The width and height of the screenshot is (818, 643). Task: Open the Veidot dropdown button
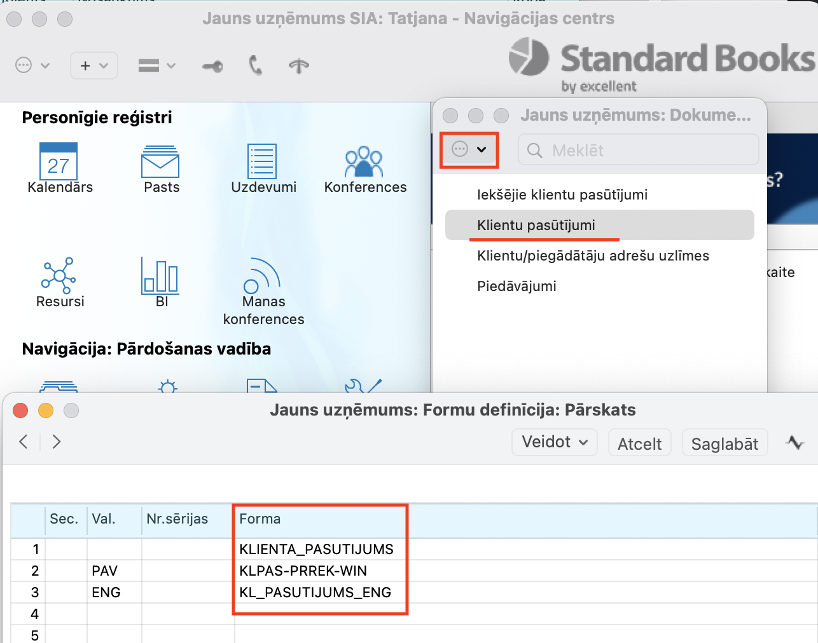(x=554, y=442)
